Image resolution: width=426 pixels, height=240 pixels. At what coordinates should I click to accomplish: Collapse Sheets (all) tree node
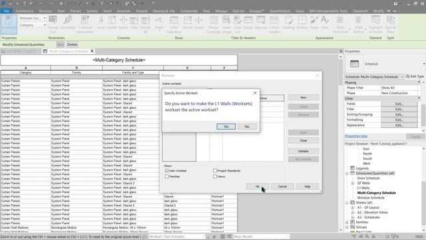[347, 203]
